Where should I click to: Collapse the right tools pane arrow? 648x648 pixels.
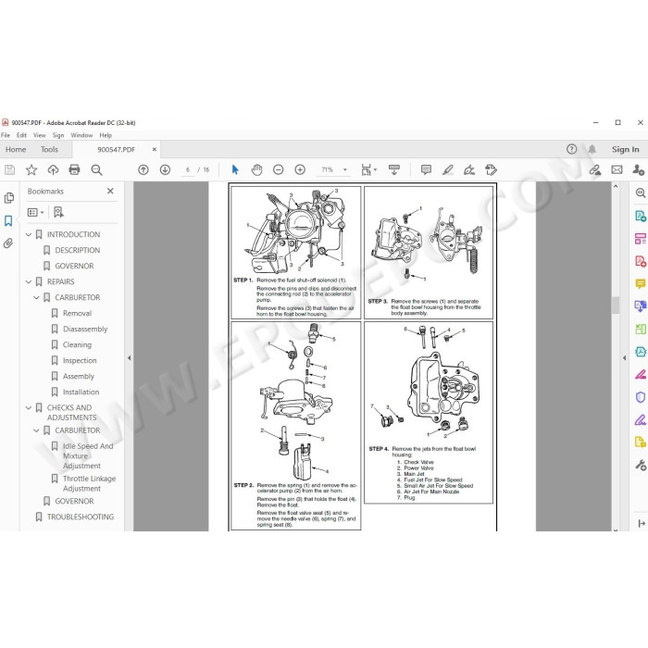coord(624,358)
